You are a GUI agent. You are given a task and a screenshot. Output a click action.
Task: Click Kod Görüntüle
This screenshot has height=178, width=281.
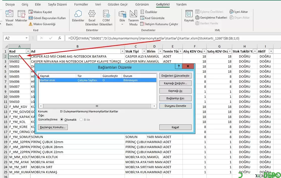(x=153, y=18)
